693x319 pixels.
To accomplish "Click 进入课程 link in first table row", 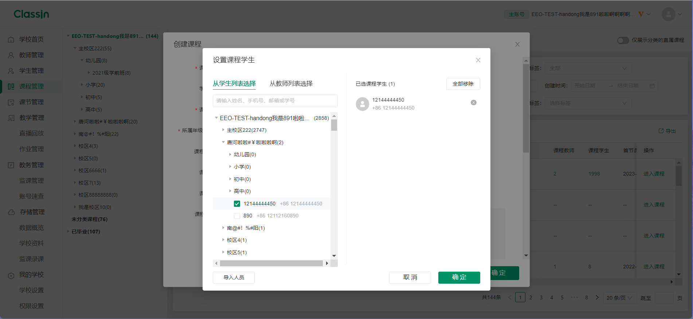I will pyautogui.click(x=654, y=174).
